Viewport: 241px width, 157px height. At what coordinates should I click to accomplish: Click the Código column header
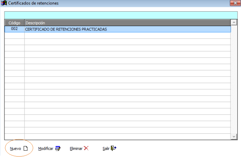(x=14, y=23)
